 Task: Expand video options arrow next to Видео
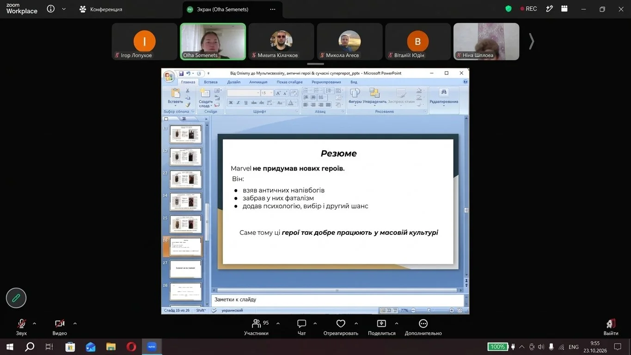75,323
